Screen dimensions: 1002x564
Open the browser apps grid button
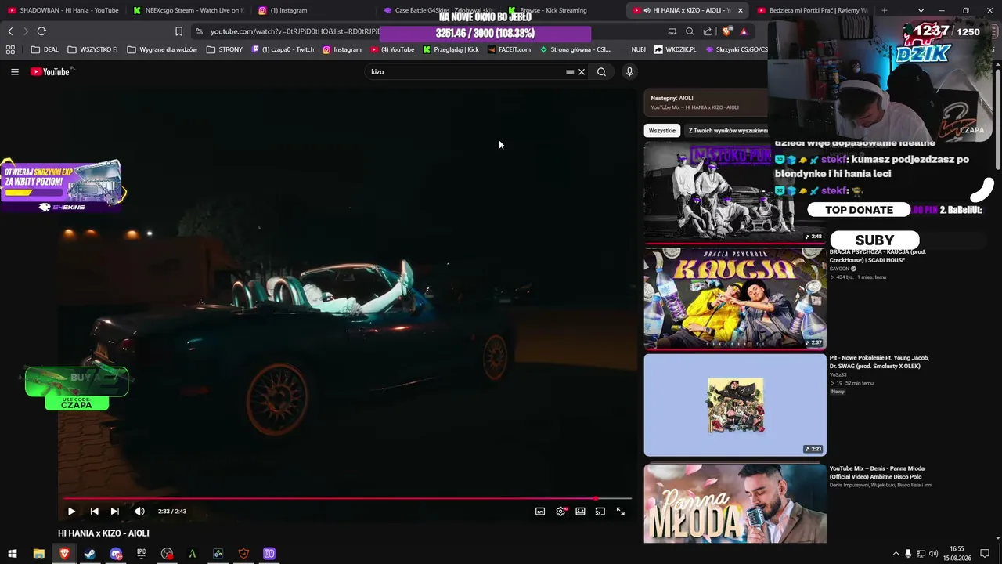(x=10, y=49)
